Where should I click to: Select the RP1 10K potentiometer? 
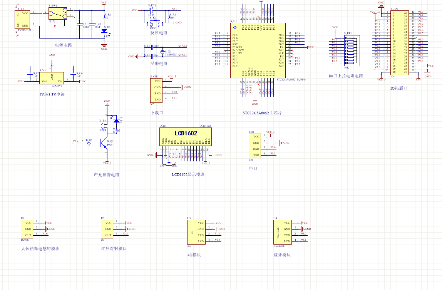(x=169, y=164)
